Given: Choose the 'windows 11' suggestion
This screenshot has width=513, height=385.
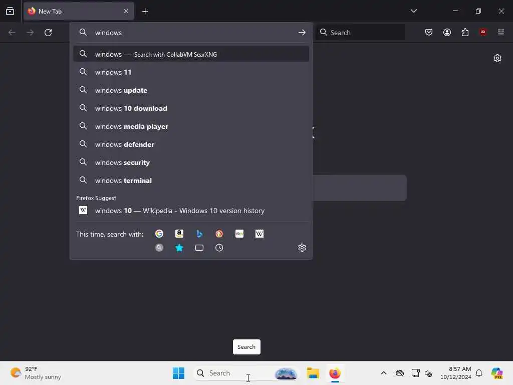Looking at the screenshot, I should 191,72.
